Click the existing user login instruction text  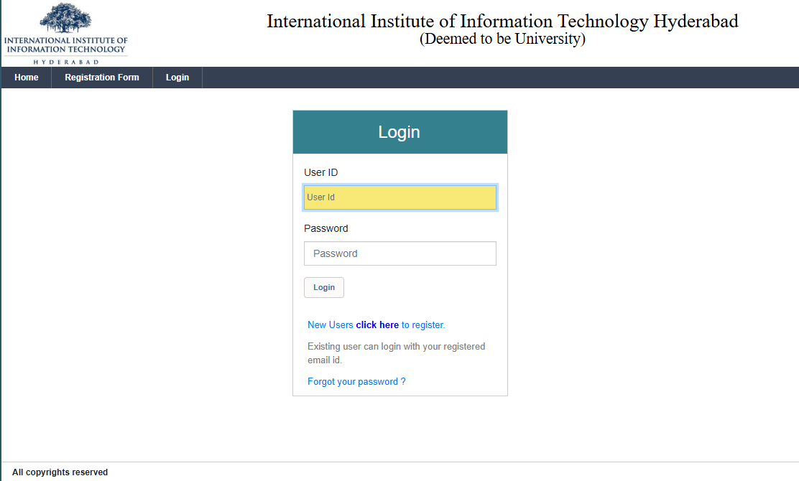[396, 352]
